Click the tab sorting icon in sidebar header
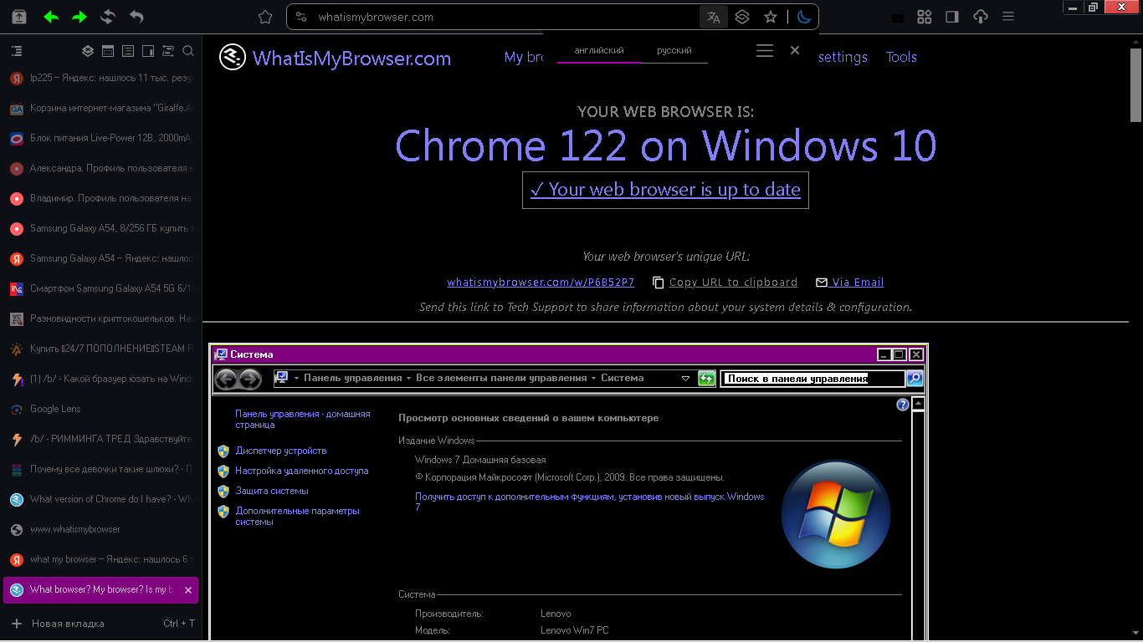 168,51
